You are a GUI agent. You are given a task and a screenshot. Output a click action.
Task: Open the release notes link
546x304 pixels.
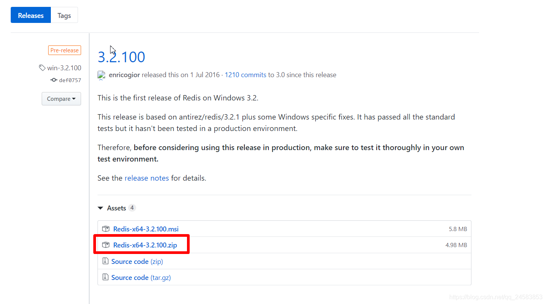coord(147,178)
